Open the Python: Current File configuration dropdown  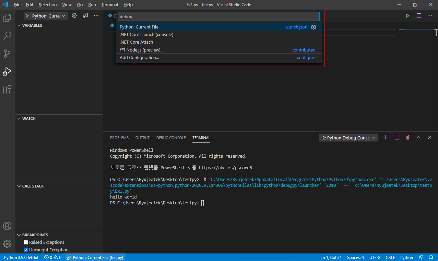pos(46,16)
